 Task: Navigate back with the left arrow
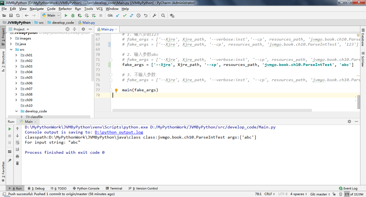pos(27,15)
